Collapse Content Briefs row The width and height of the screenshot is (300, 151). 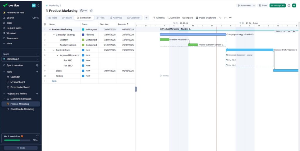pyautogui.click(x=54, y=50)
